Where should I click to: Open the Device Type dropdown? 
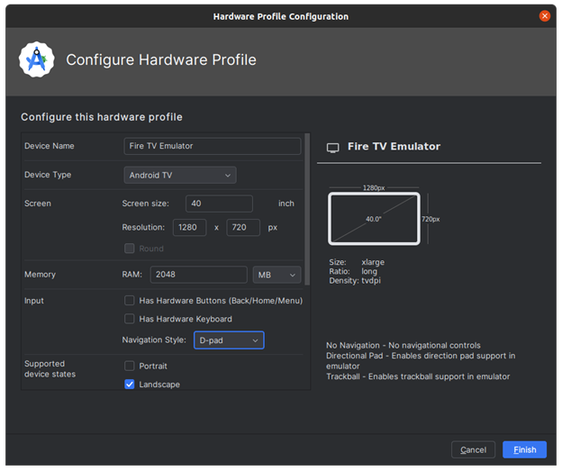tap(180, 175)
